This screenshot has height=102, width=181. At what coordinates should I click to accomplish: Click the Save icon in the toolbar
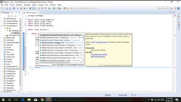click(x=7, y=8)
